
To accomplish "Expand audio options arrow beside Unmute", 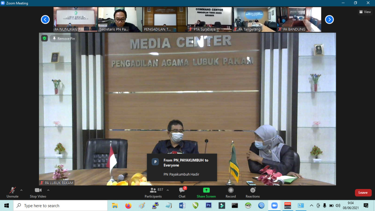I will click(x=21, y=190).
